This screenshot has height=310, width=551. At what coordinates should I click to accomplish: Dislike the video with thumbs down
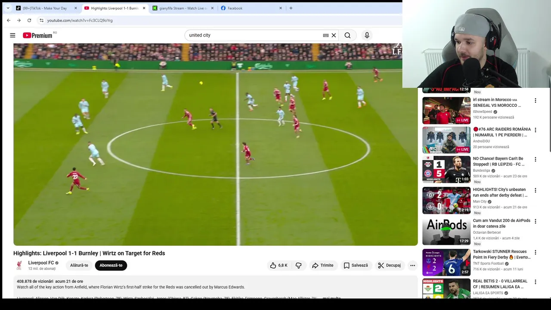tap(298, 265)
